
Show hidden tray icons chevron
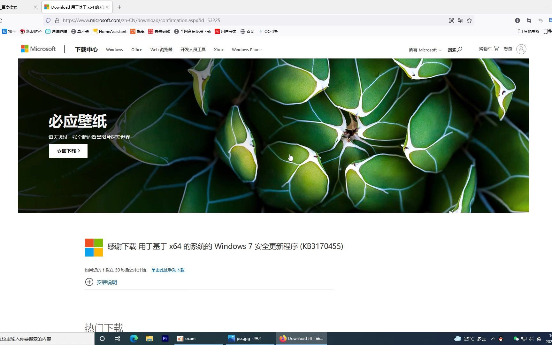[493, 339]
